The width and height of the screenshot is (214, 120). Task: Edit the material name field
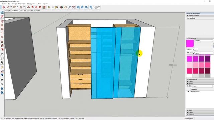click(204, 41)
